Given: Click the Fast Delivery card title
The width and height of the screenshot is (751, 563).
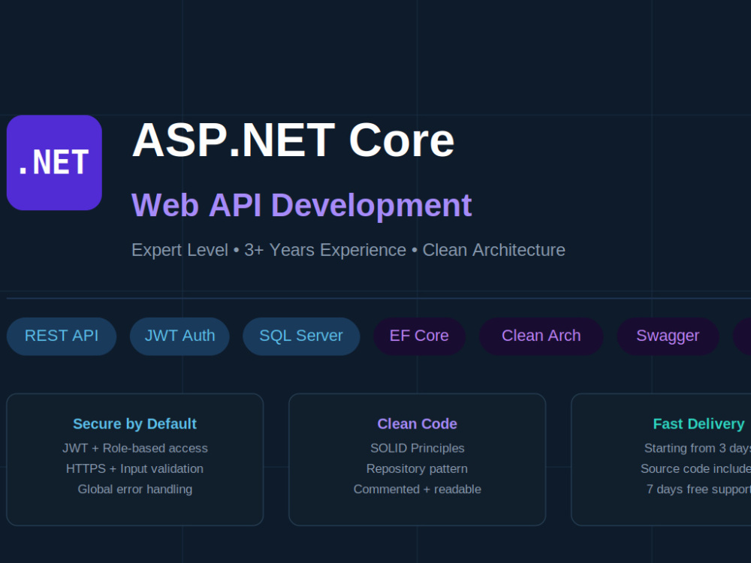Looking at the screenshot, I should [698, 423].
